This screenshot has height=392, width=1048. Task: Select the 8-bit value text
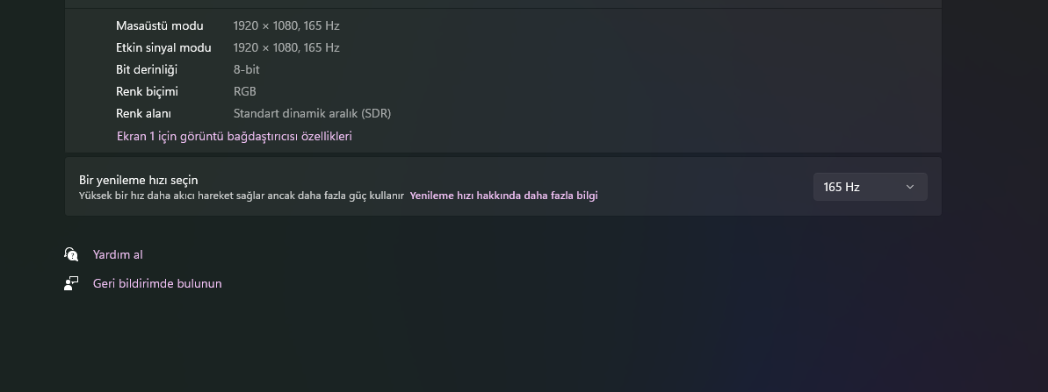point(246,69)
